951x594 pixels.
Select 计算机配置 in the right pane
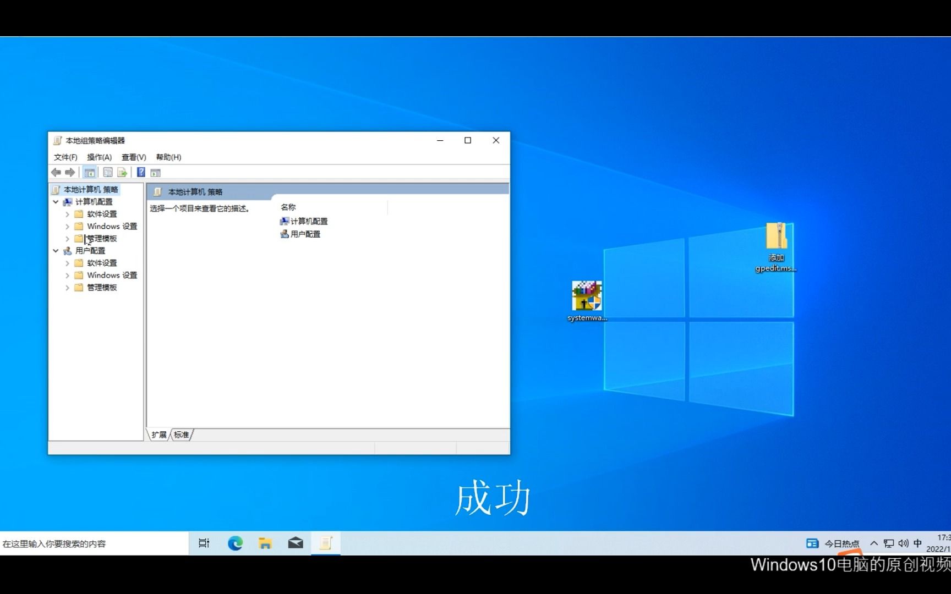(x=307, y=221)
